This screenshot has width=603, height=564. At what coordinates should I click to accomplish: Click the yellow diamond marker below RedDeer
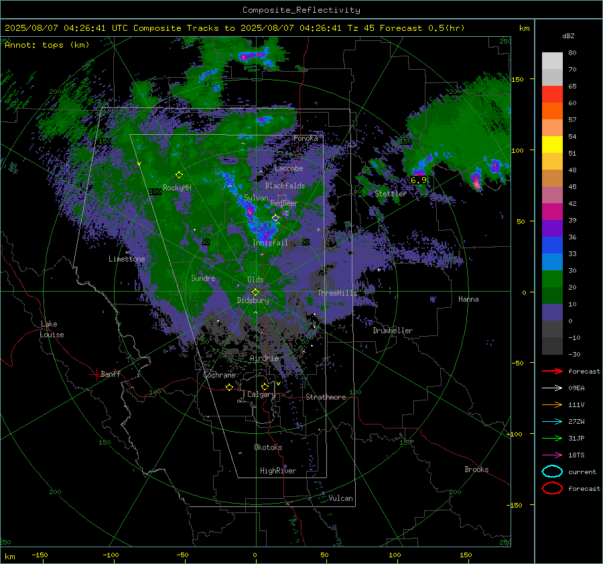[275, 218]
